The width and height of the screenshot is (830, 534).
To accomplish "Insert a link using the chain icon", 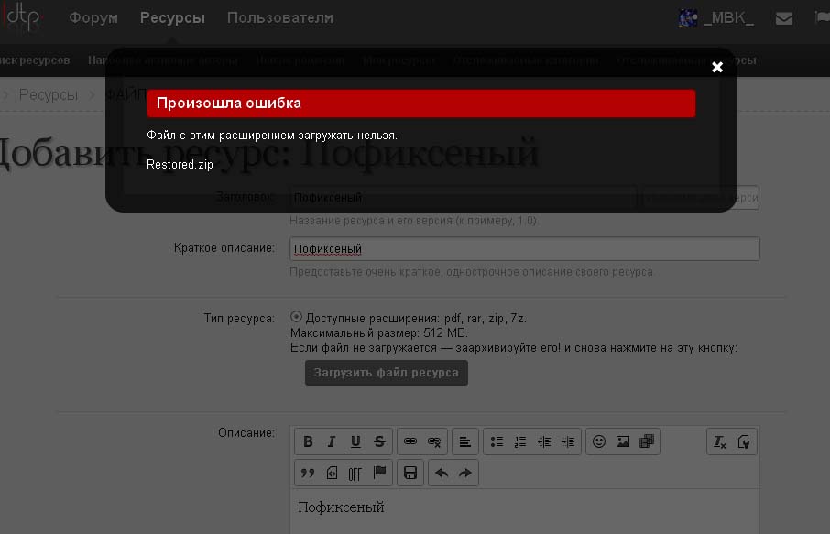I will 410,441.
